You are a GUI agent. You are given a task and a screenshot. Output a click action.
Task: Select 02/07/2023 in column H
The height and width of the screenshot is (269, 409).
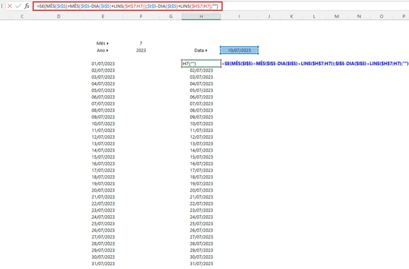pyautogui.click(x=202, y=70)
